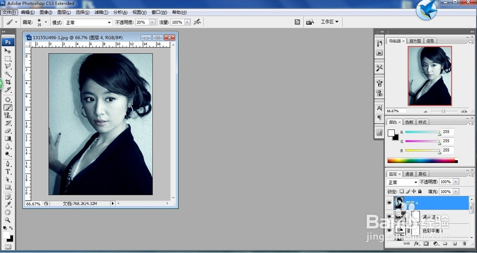477x253 pixels.
Task: Toggle Quick Mask mode
Action: (x=8, y=247)
